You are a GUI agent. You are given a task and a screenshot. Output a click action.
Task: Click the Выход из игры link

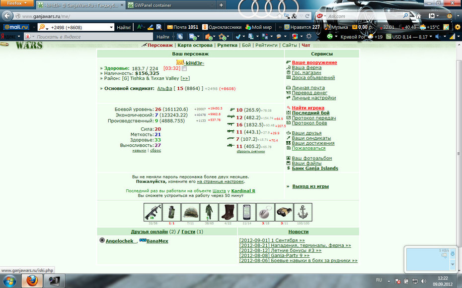(310, 186)
